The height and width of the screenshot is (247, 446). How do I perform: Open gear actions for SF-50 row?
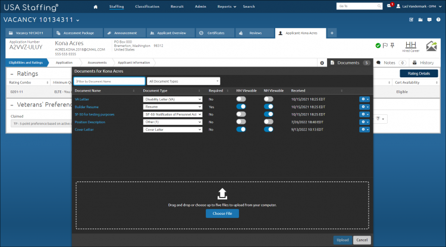click(x=365, y=114)
